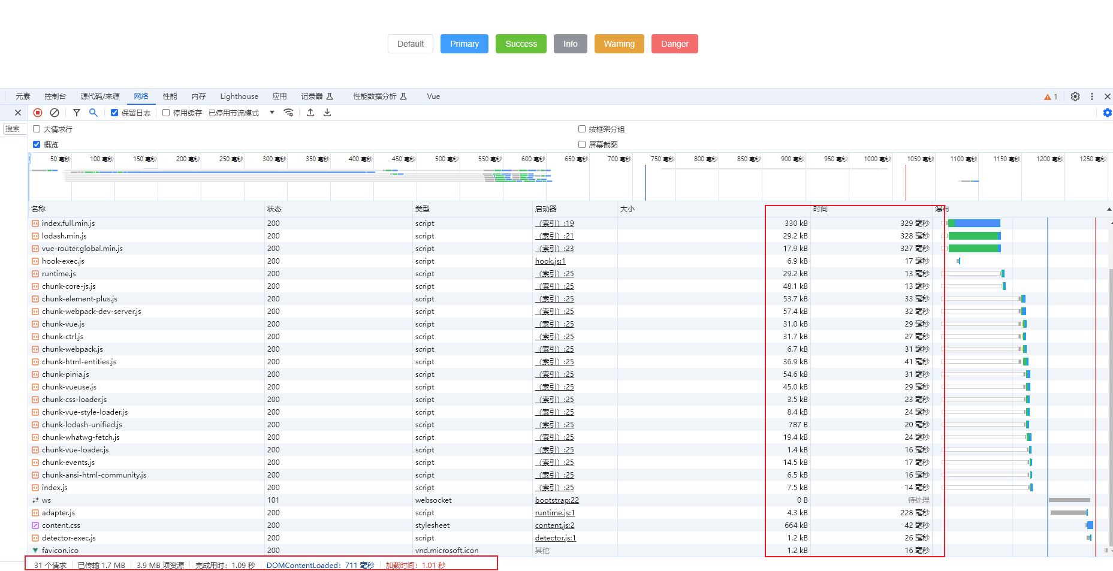The width and height of the screenshot is (1113, 571).
Task: Switch to the 控制台 Console tab
Action: (55, 96)
